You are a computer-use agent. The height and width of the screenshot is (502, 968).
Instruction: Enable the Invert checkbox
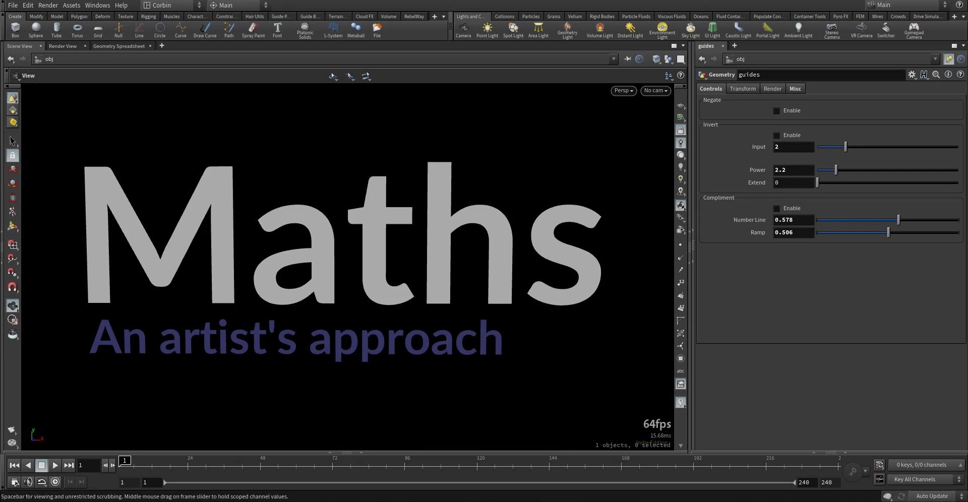(776, 136)
